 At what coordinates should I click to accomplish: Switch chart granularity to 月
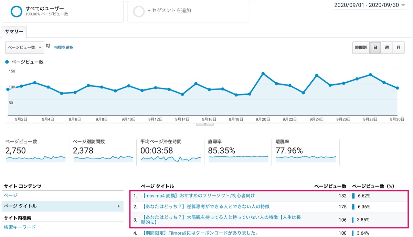399,48
